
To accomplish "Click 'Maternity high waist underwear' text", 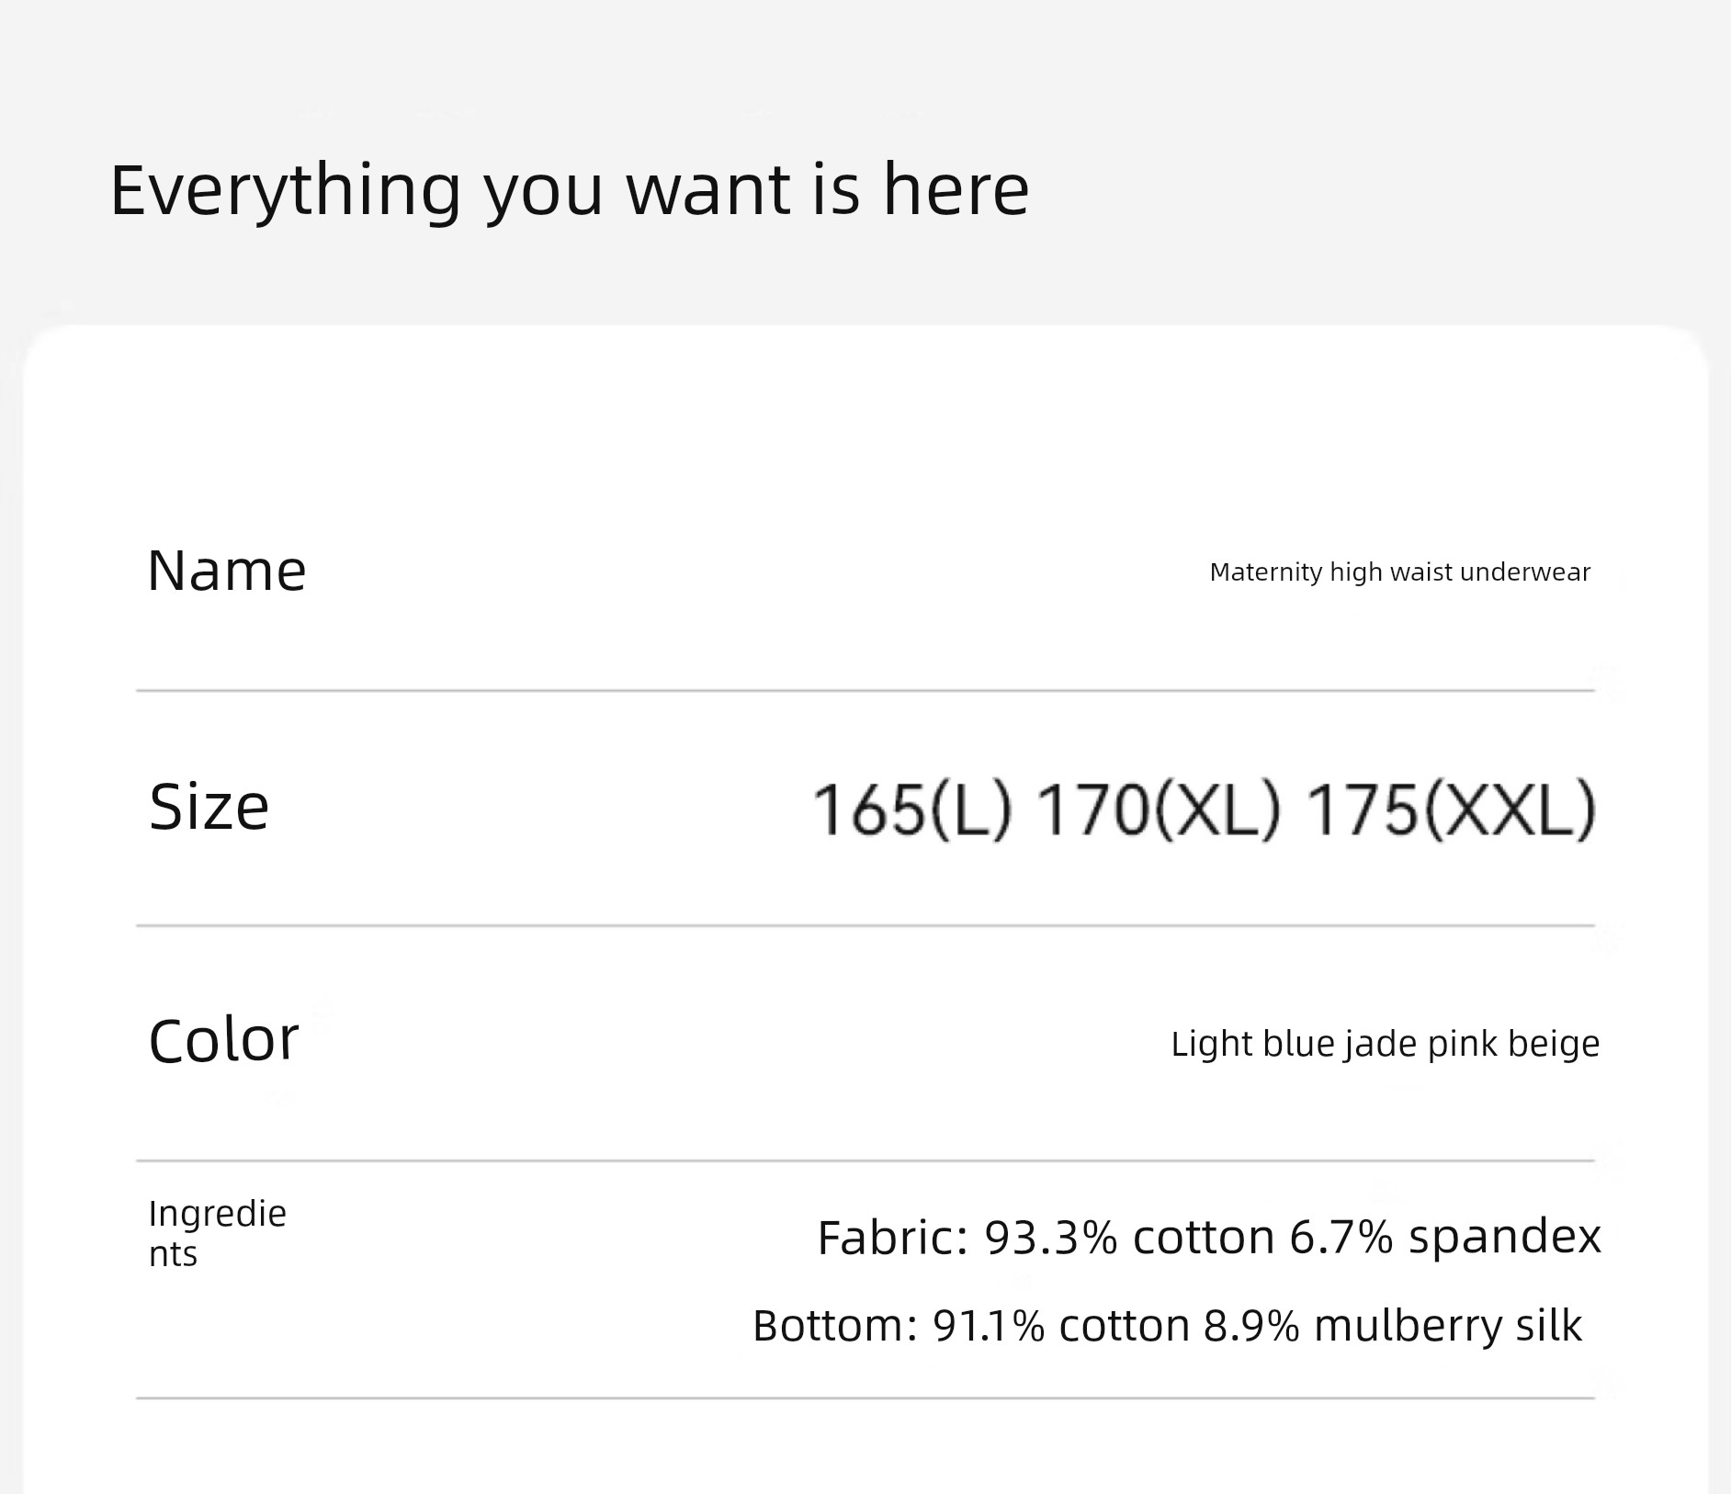I will click(1399, 572).
